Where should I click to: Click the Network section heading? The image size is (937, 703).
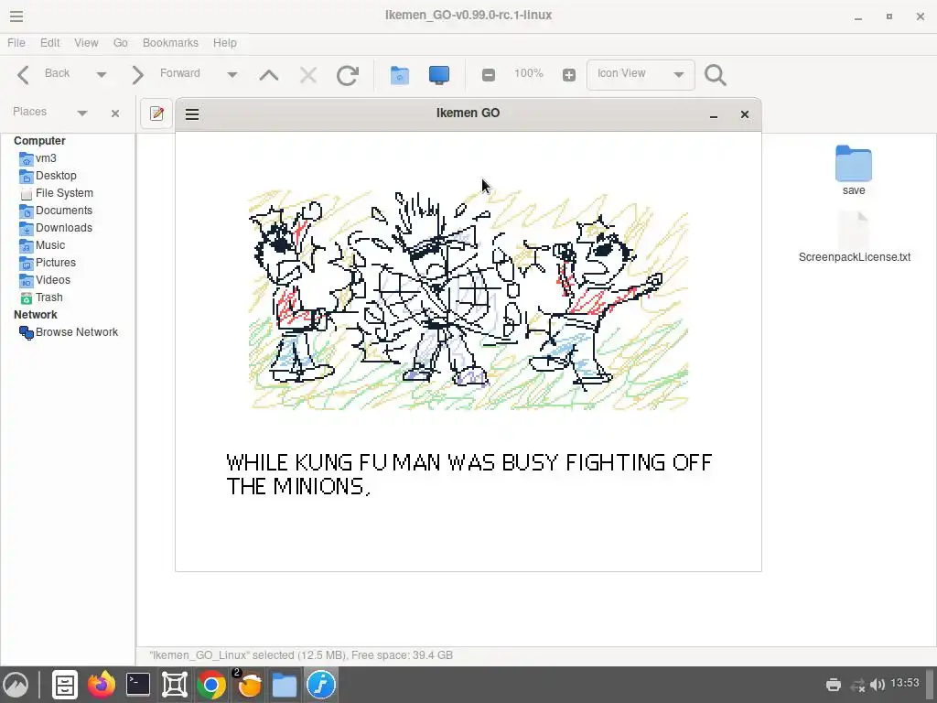(x=36, y=315)
